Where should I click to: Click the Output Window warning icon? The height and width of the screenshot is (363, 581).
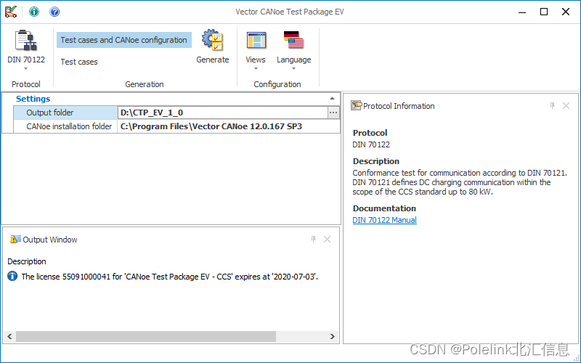(x=15, y=240)
